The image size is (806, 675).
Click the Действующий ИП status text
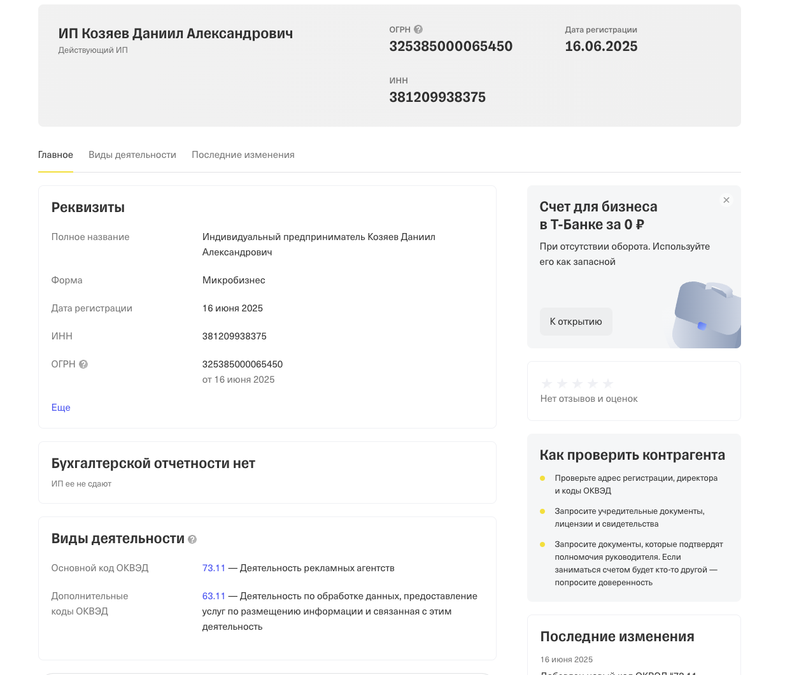click(x=93, y=50)
